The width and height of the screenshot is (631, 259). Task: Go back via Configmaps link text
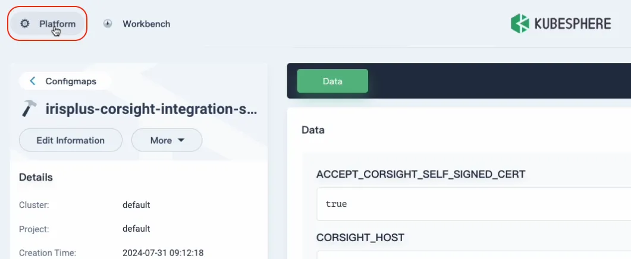pos(71,81)
